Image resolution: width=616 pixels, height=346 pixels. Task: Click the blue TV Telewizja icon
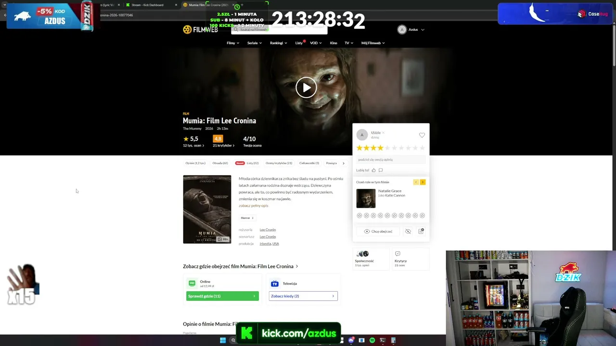[x=275, y=284]
